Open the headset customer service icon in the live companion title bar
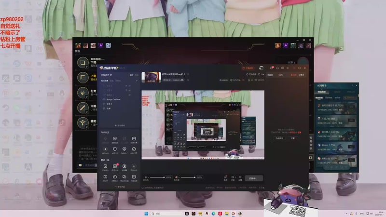This screenshot has width=386, height=217. tap(277, 68)
